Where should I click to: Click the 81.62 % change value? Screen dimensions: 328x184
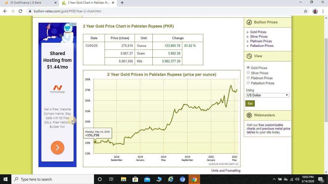190,46
